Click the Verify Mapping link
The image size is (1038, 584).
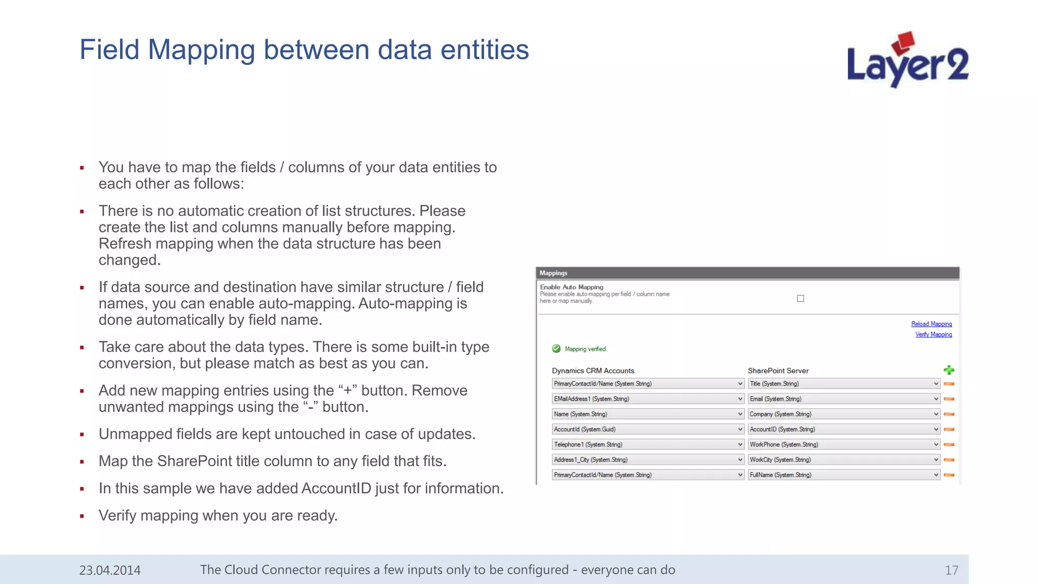point(934,335)
